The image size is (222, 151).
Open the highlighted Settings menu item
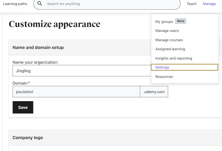tap(162, 67)
